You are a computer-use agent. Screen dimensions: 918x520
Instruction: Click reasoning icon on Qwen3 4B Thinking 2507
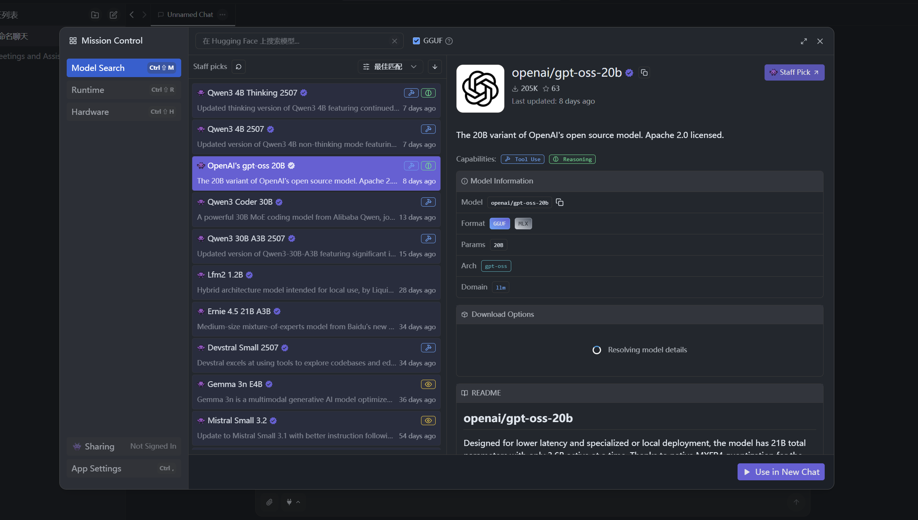pyautogui.click(x=428, y=93)
